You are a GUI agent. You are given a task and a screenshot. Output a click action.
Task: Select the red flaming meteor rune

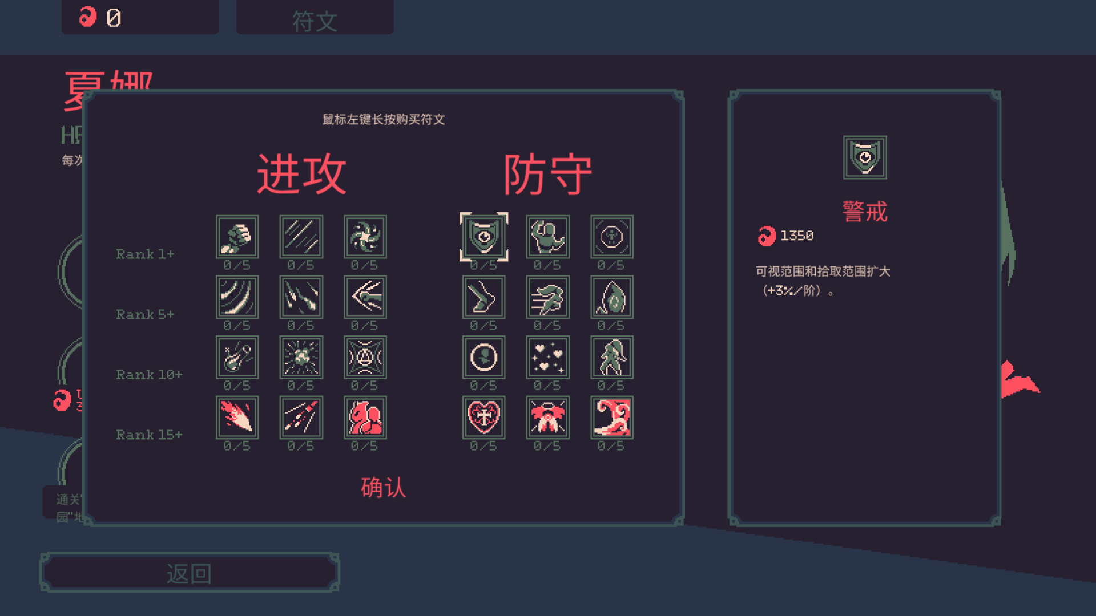[237, 418]
